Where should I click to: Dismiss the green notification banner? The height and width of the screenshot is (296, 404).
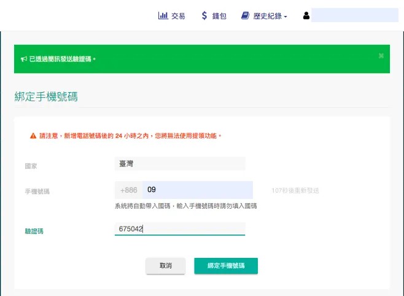[x=381, y=56]
